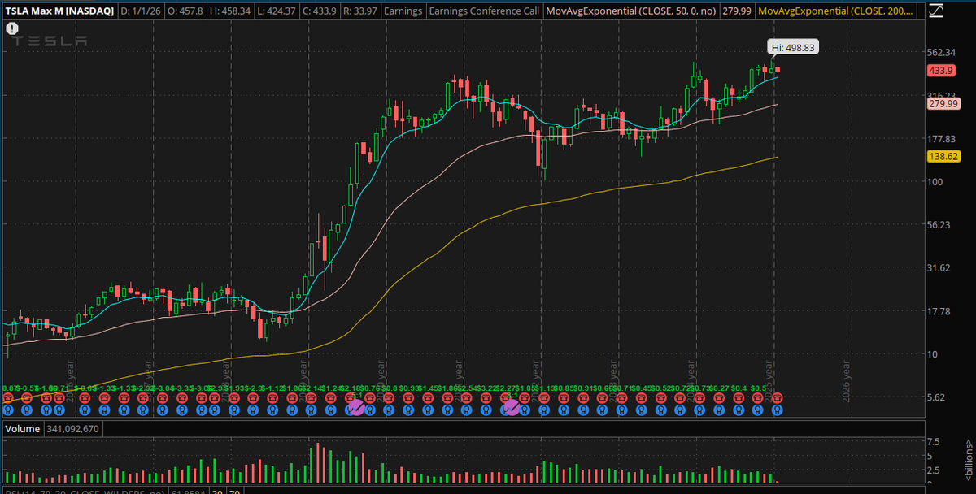
Task: Click the Earnings label in chart header
Action: point(404,12)
